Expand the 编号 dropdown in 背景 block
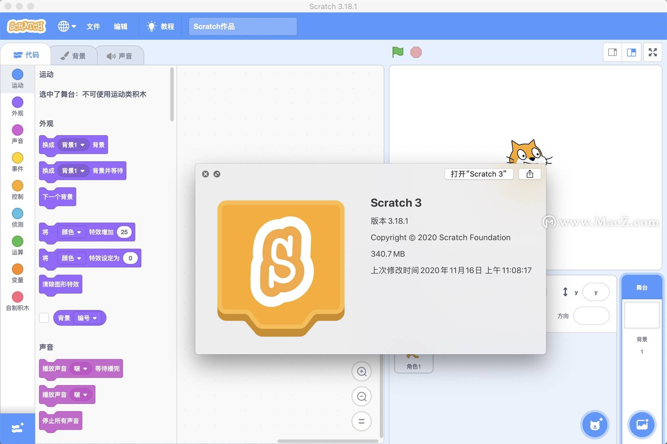Image resolution: width=667 pixels, height=444 pixels. (x=87, y=318)
